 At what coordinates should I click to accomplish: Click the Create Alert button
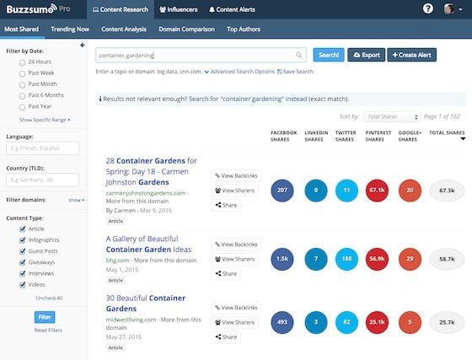(x=412, y=55)
